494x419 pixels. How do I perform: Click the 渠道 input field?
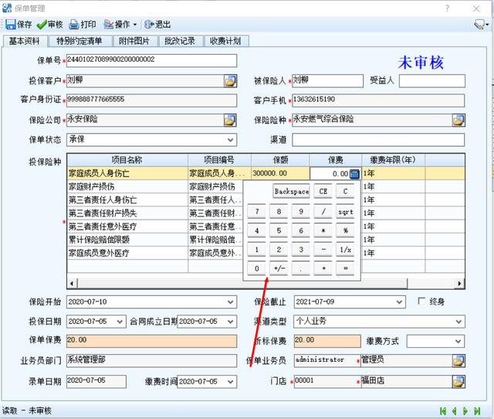click(x=378, y=140)
